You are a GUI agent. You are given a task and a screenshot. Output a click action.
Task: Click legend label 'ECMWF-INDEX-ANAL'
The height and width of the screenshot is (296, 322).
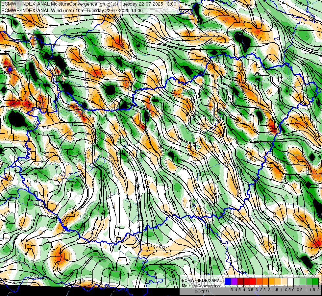pyautogui.click(x=202, y=281)
